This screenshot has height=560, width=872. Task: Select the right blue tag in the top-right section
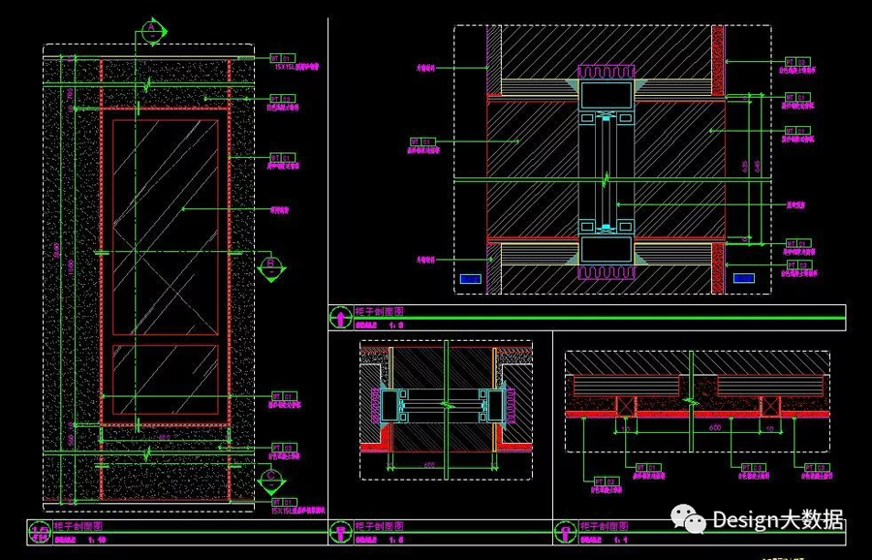(x=743, y=279)
